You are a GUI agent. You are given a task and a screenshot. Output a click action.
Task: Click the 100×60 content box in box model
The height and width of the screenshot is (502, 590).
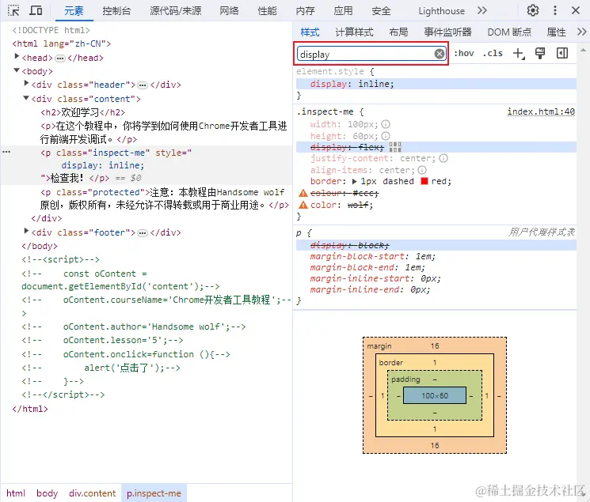click(x=435, y=395)
